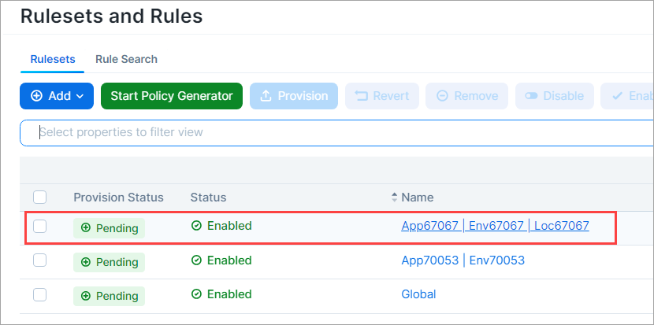Click the Provision upload icon
The image size is (654, 325).
coord(266,96)
